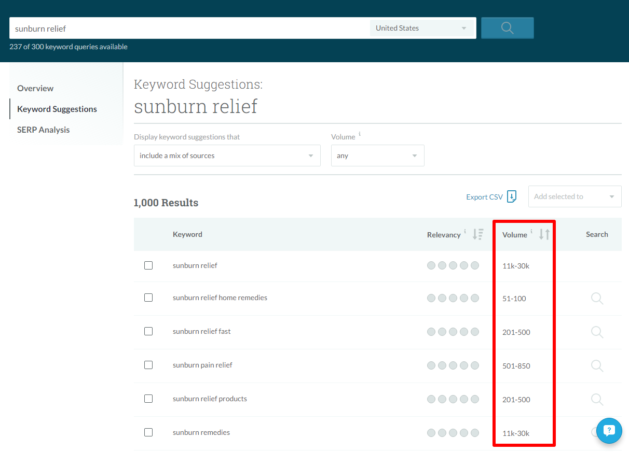Open the 'Add selected to' dropdown
Image resolution: width=629 pixels, height=452 pixels.
575,196
